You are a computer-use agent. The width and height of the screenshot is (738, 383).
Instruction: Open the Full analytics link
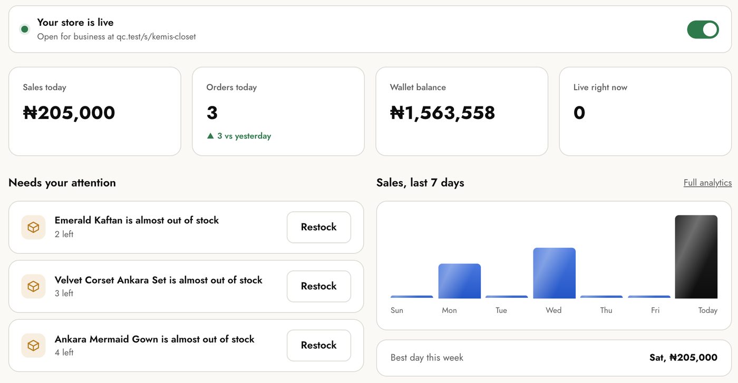[x=707, y=183]
